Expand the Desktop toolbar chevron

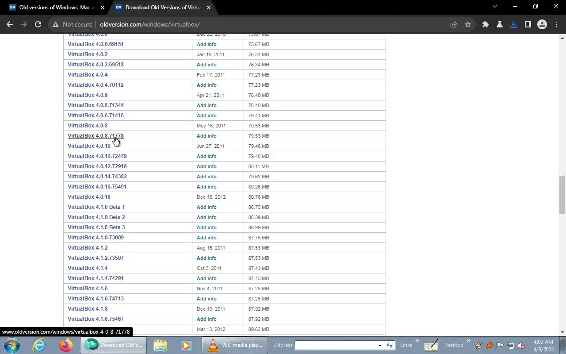(468, 342)
